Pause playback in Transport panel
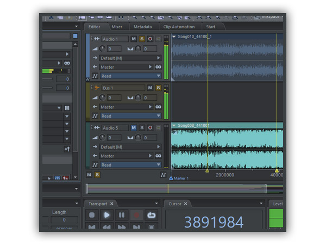The image size is (326, 245). tap(122, 215)
